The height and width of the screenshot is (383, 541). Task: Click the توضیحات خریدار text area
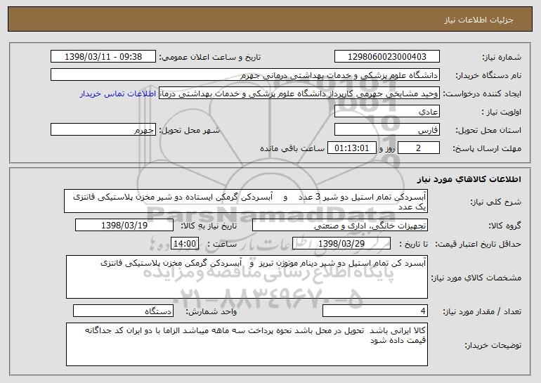[x=247, y=344]
